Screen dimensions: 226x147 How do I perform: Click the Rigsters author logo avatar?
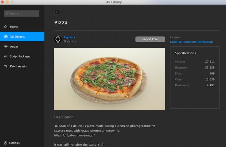(x=58, y=39)
